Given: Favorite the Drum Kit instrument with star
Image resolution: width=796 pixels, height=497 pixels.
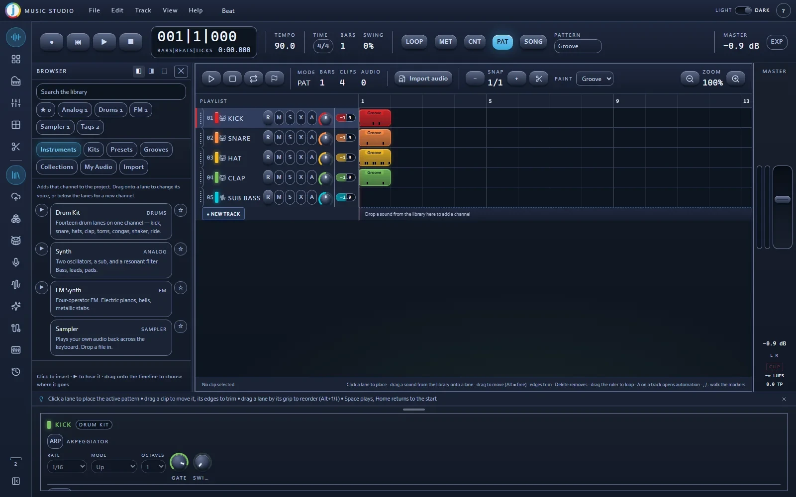Looking at the screenshot, I should click(x=181, y=210).
